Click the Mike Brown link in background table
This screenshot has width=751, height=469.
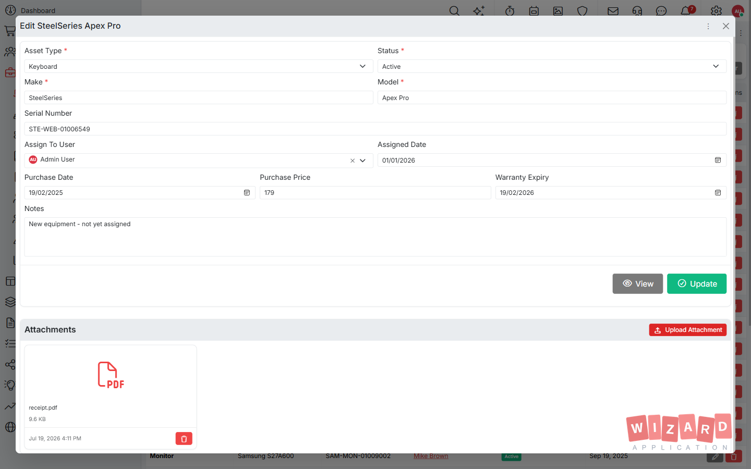point(431,456)
